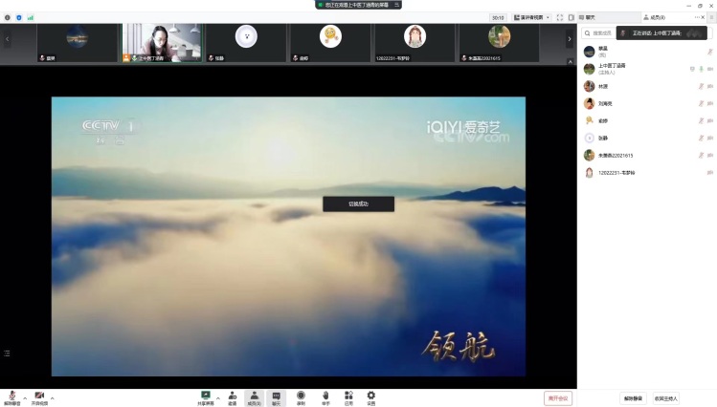This screenshot has width=717, height=407.
Task: Click the Unmute button in members panel
Action: point(633,397)
